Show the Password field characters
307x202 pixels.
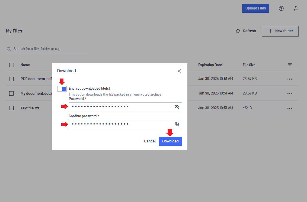(177, 107)
